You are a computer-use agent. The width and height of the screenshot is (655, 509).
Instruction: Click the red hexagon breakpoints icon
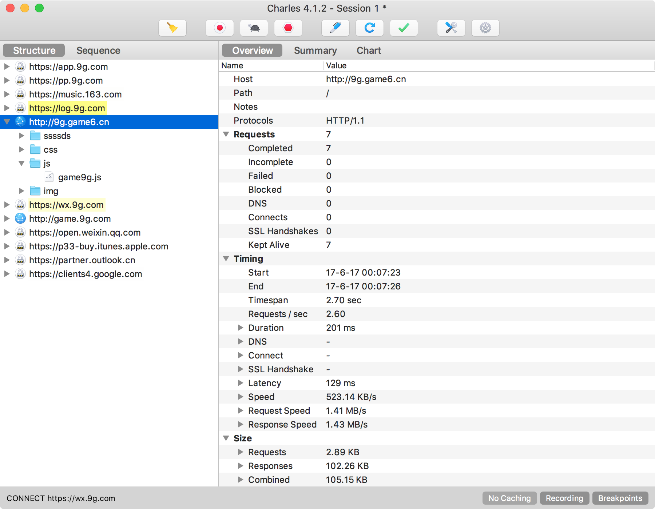point(288,28)
